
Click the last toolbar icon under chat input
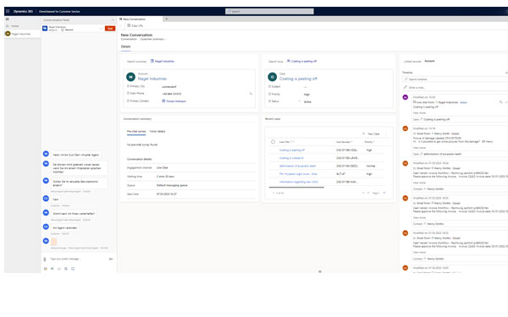tap(73, 269)
